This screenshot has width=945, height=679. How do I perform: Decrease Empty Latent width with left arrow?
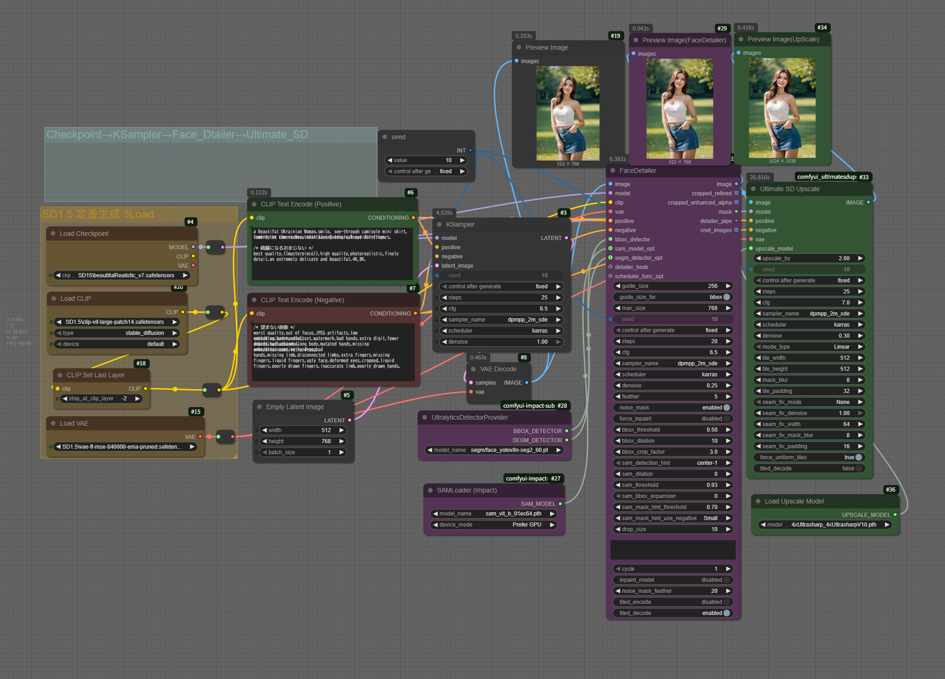(x=264, y=430)
